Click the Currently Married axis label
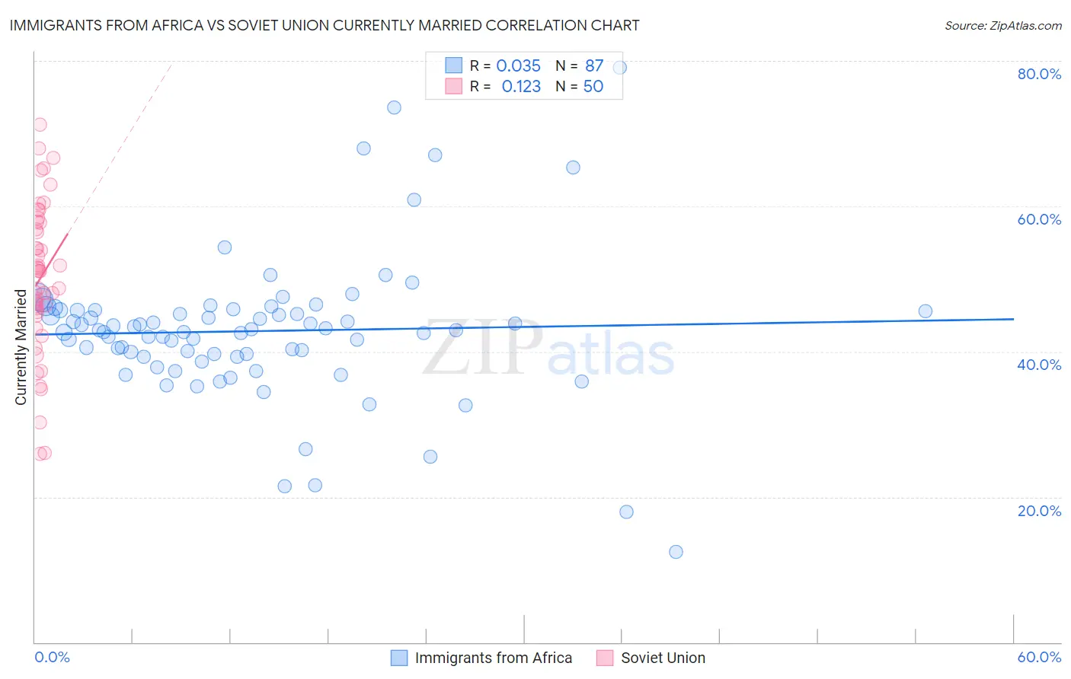 pyautogui.click(x=21, y=347)
